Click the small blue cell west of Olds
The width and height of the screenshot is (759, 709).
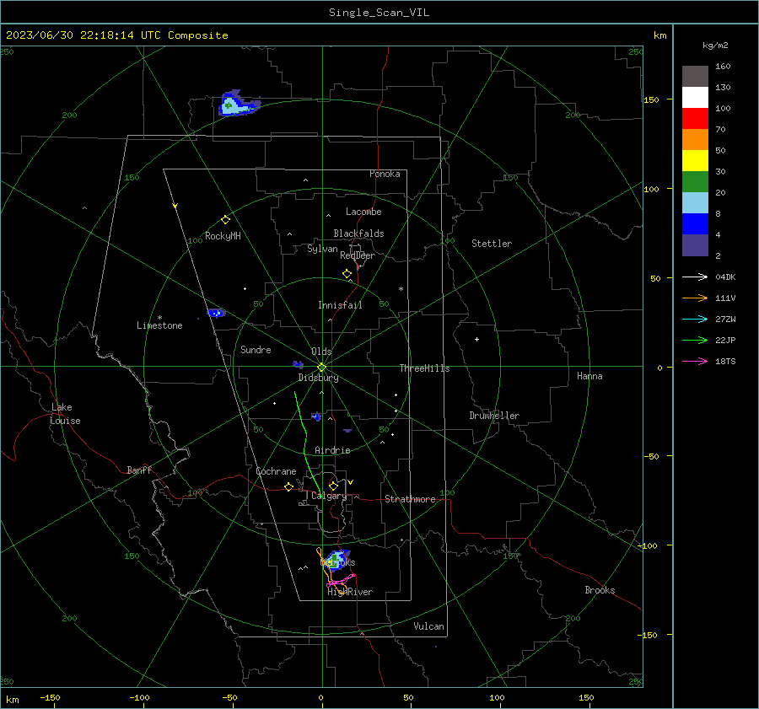(299, 364)
